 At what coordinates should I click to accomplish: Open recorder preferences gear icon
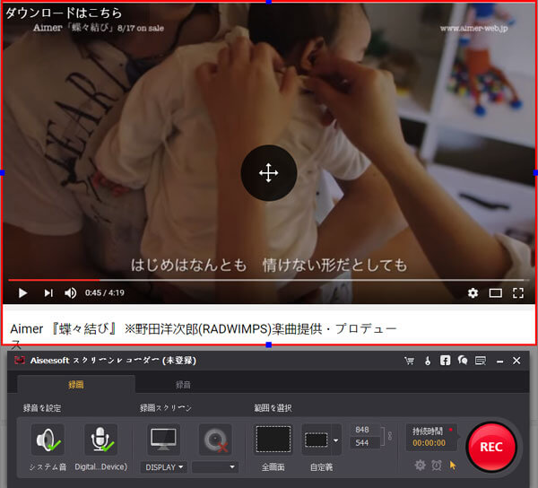point(420,466)
